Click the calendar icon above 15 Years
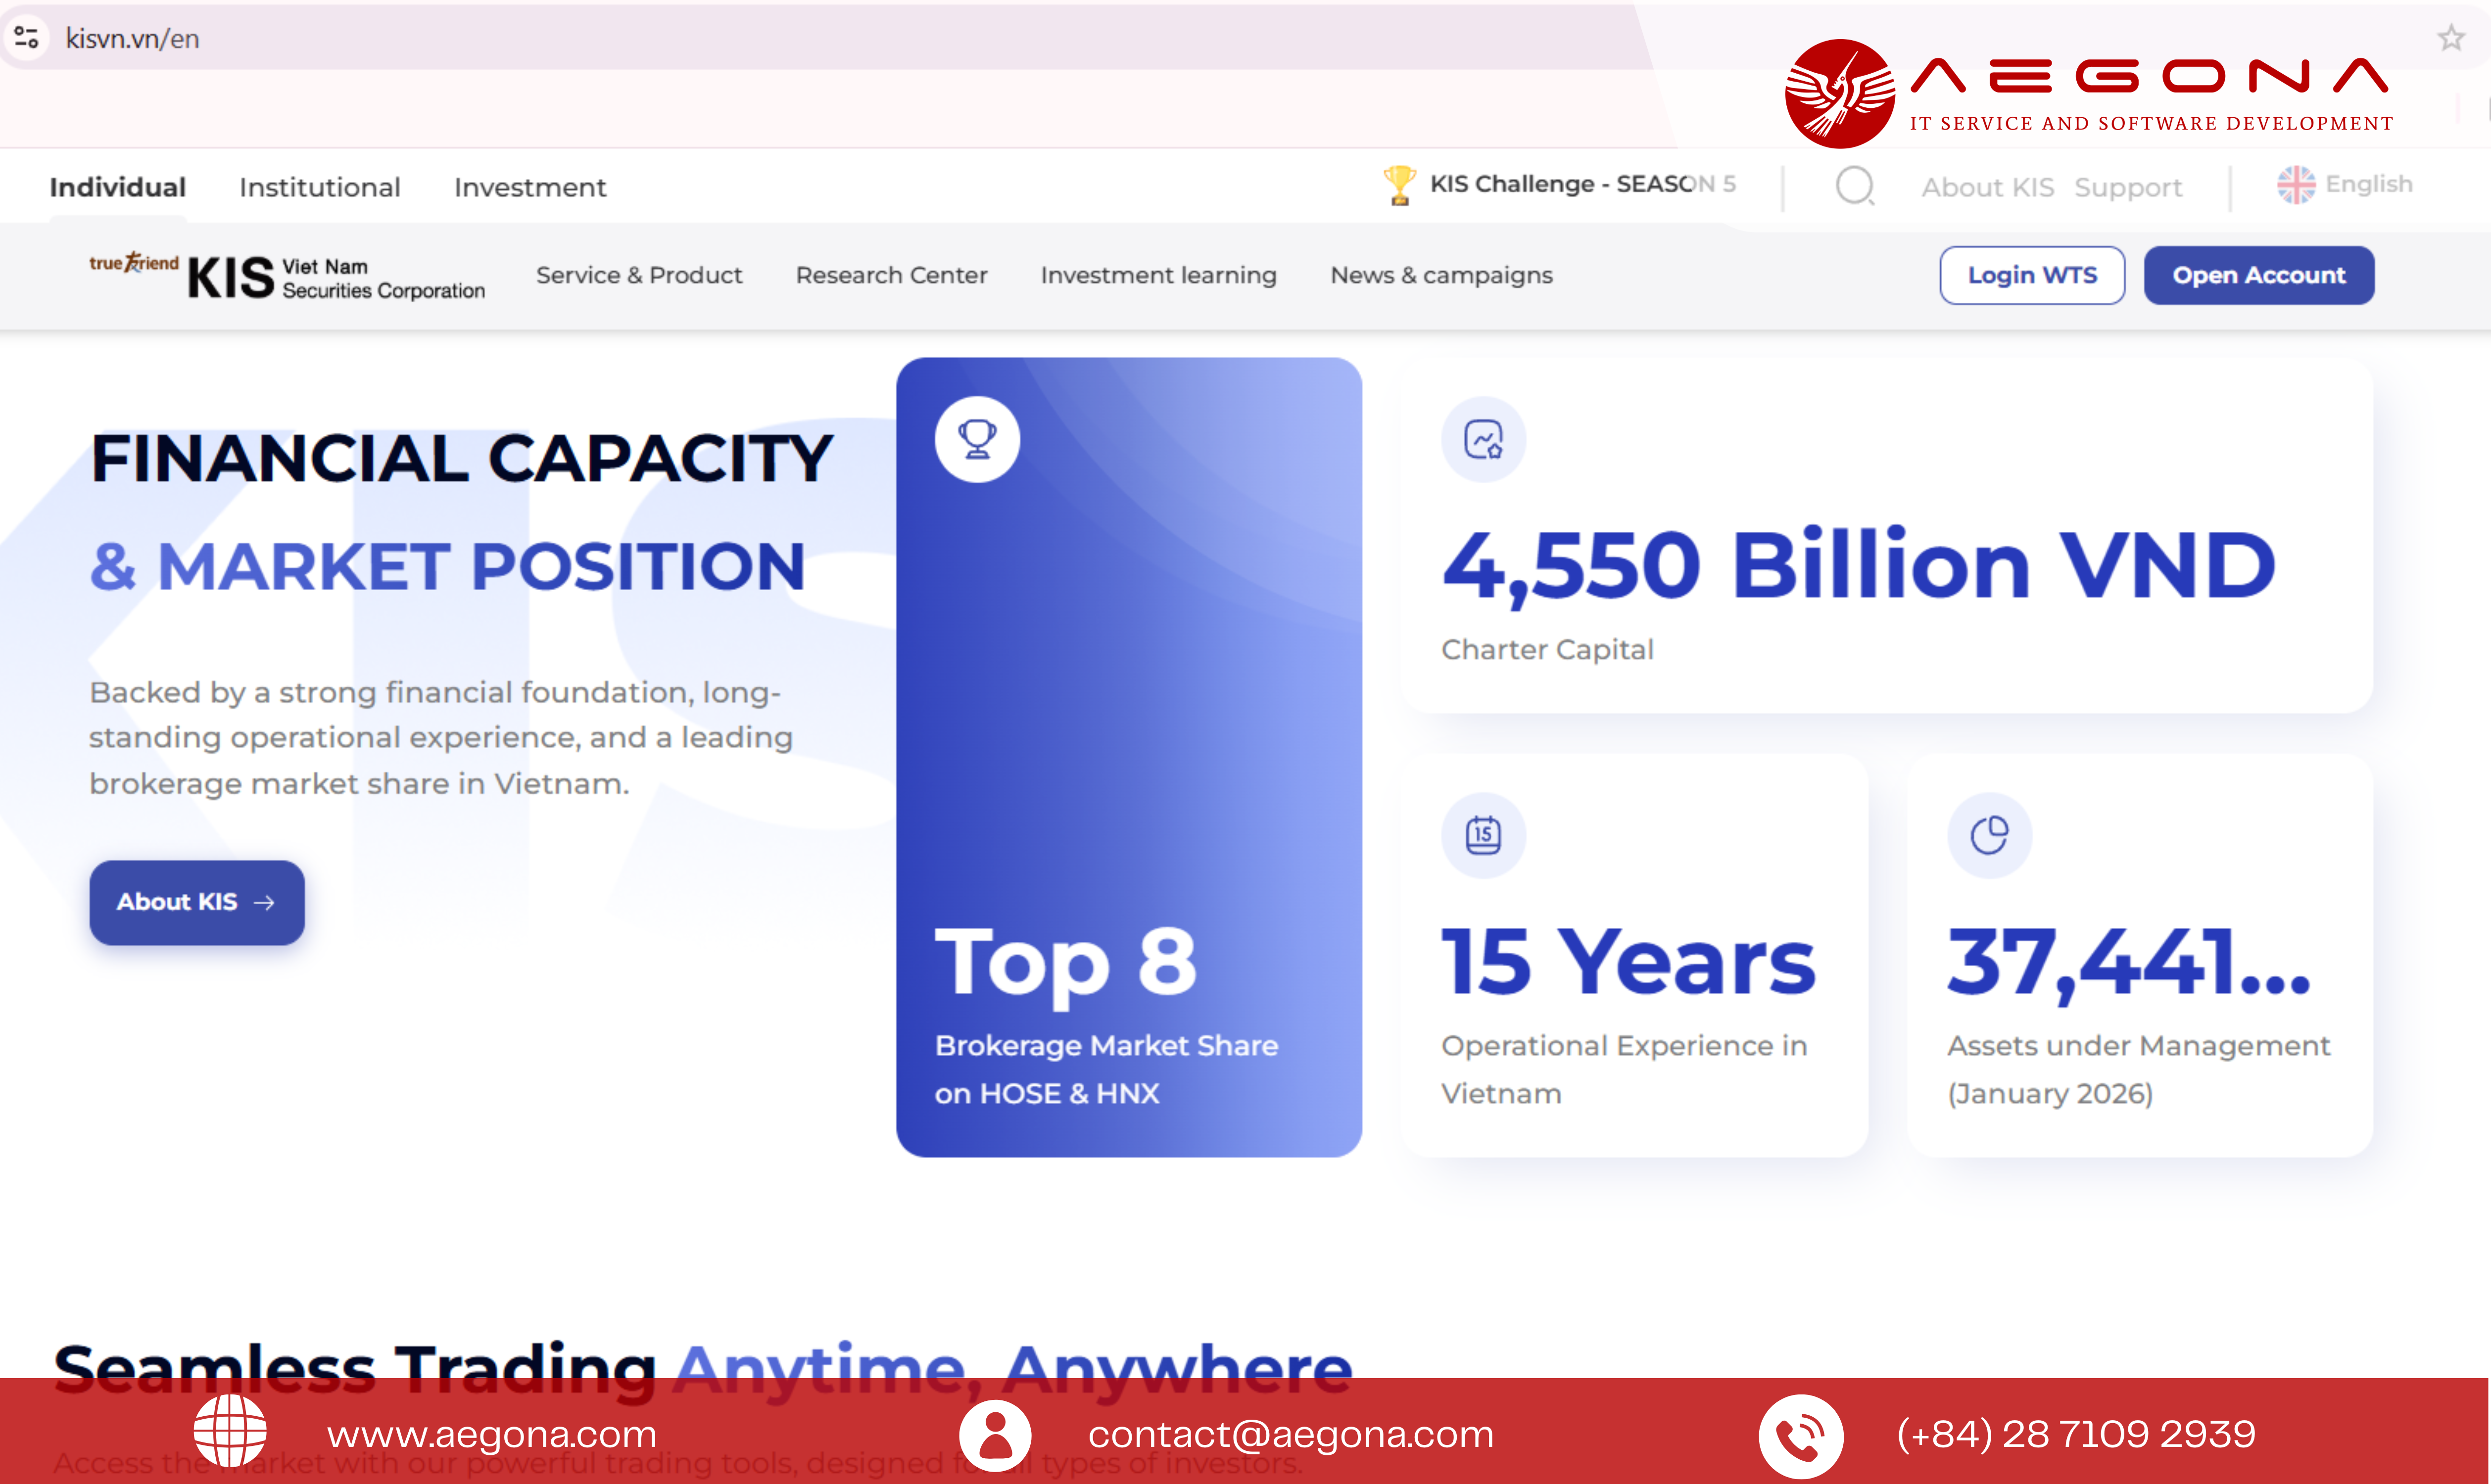Screen dimensions: 2491x1484 1484,835
